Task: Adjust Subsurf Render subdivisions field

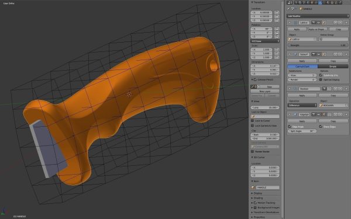Action: coord(302,79)
